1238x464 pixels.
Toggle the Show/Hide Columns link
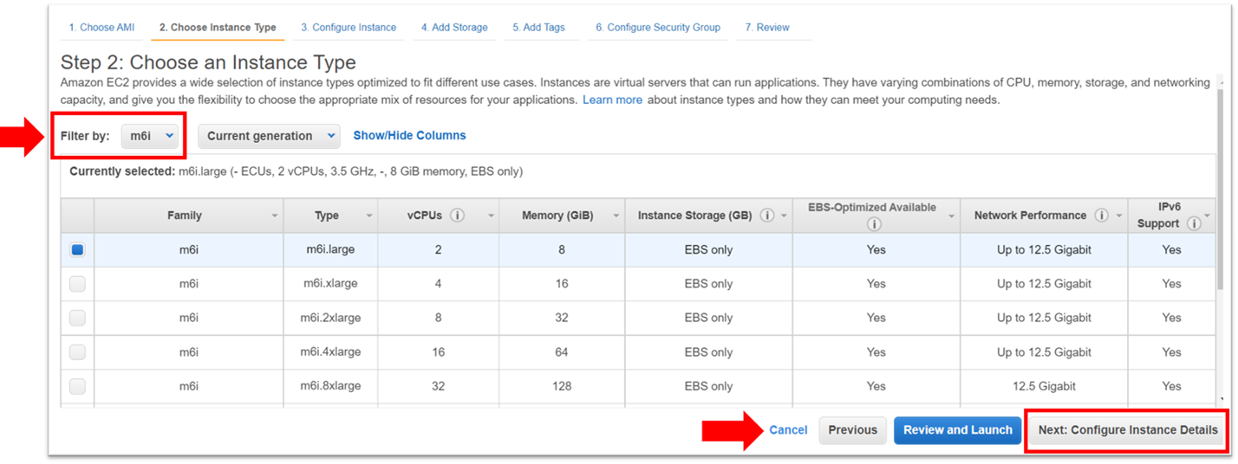point(409,136)
